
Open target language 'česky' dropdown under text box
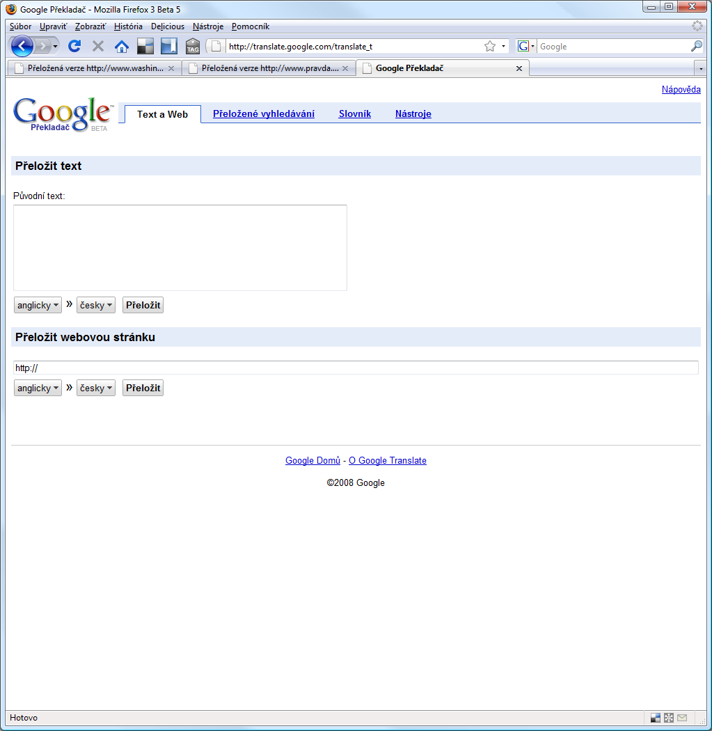[95, 306]
